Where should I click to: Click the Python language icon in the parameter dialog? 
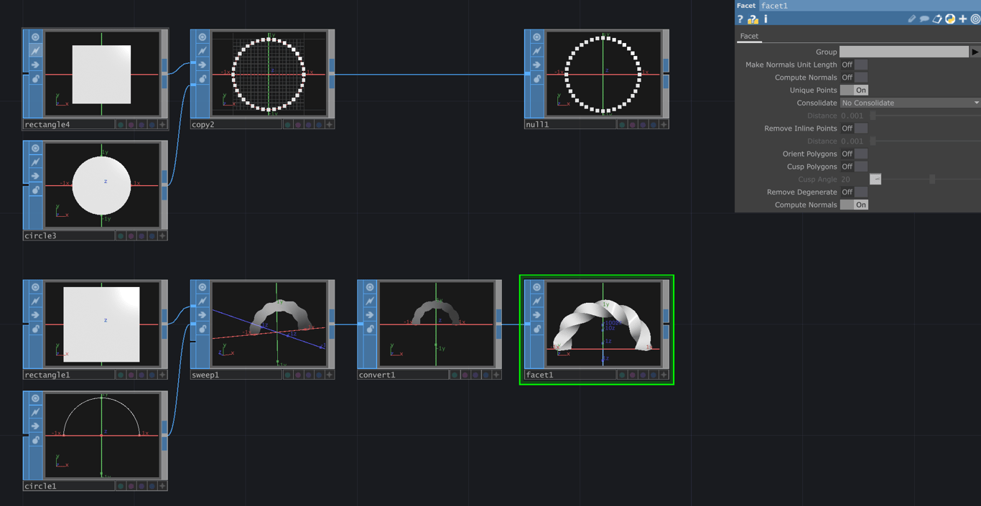click(949, 19)
